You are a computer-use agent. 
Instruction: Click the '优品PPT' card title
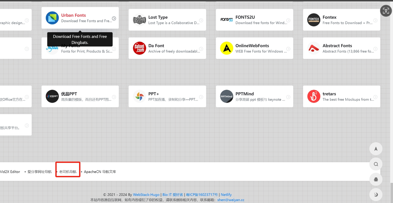[x=69, y=94]
